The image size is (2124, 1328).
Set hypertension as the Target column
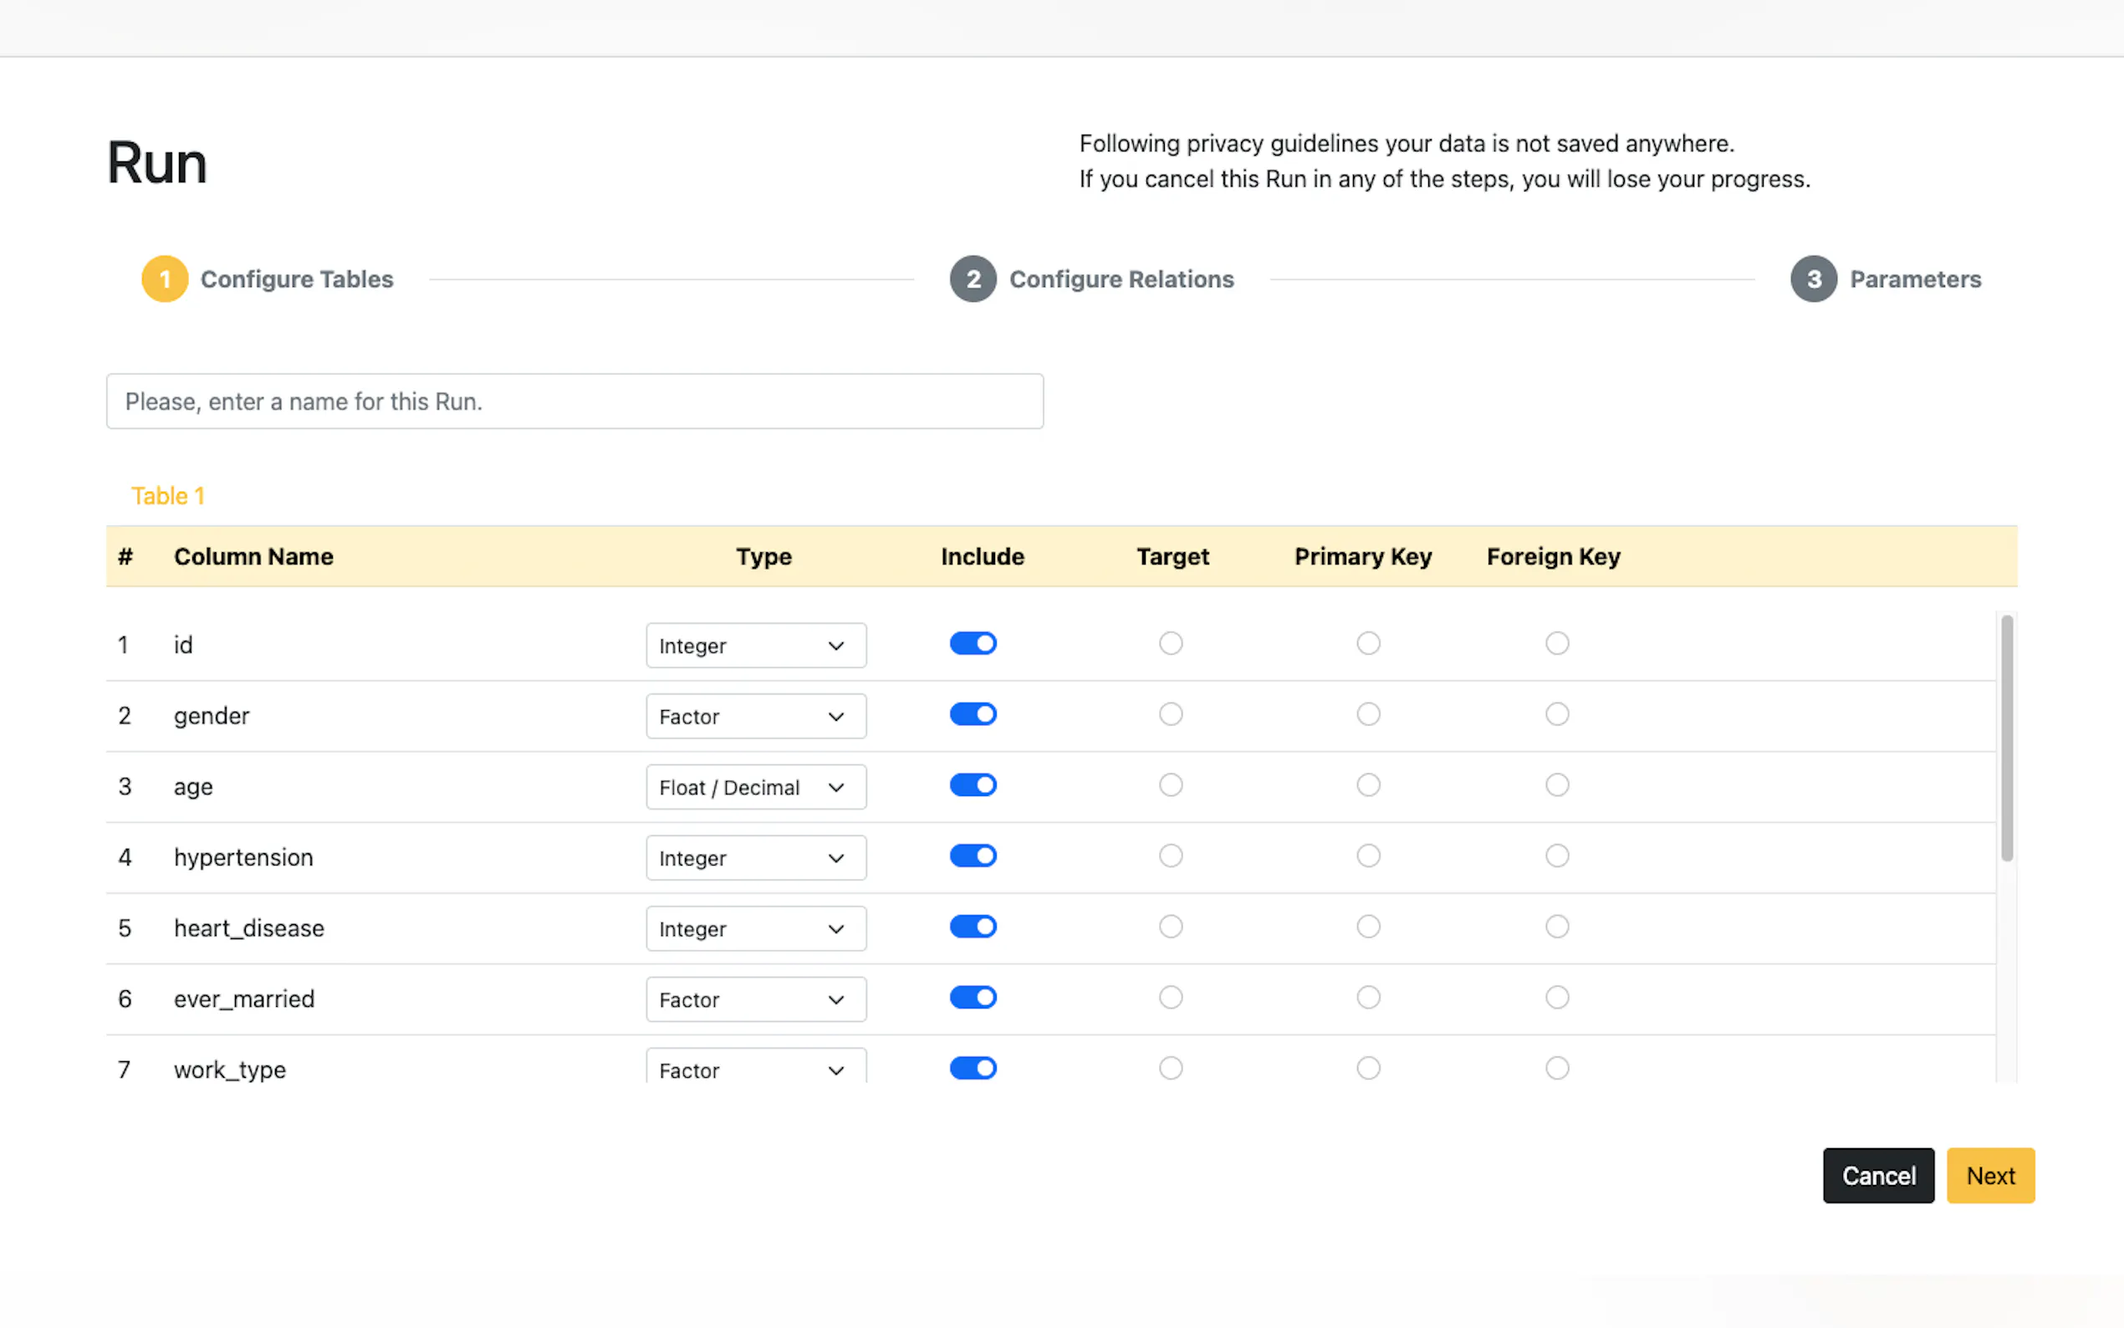point(1171,856)
